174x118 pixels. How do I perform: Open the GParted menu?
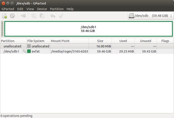[8, 9]
